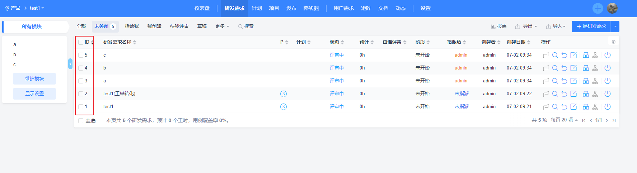Viewport: 637px width, 173px height.
Task: Click the edit icon for requirement 5
Action: [573, 55]
